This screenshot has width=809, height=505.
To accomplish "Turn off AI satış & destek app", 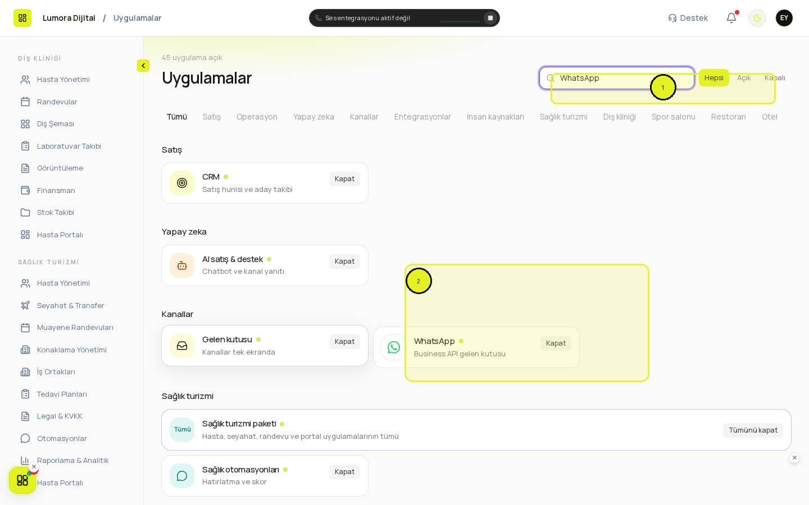I will coord(344,261).
